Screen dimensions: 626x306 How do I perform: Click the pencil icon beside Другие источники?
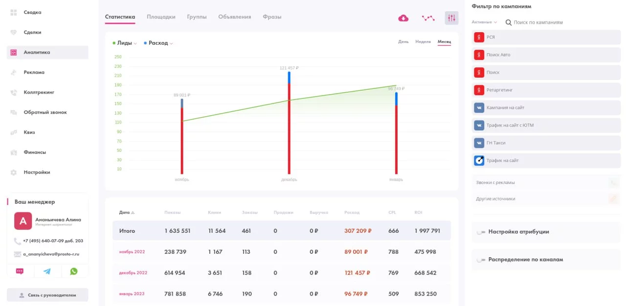(x=613, y=199)
